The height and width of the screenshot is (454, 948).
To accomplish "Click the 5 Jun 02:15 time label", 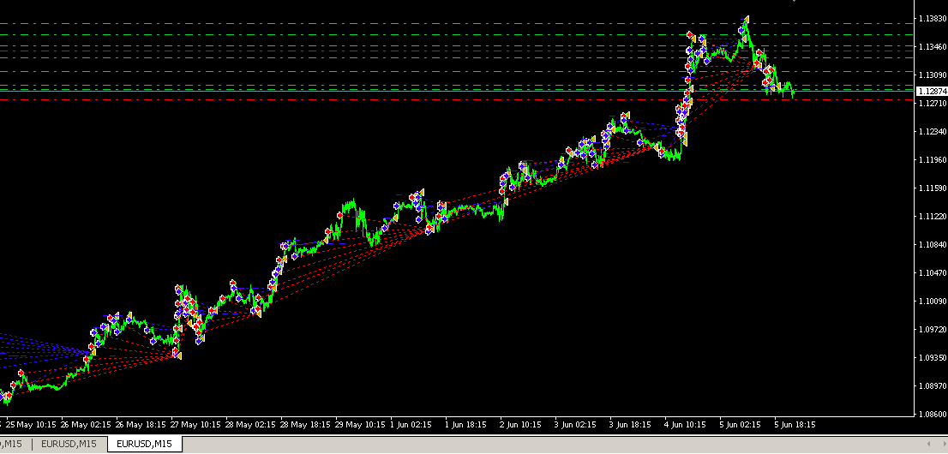I will [x=741, y=425].
